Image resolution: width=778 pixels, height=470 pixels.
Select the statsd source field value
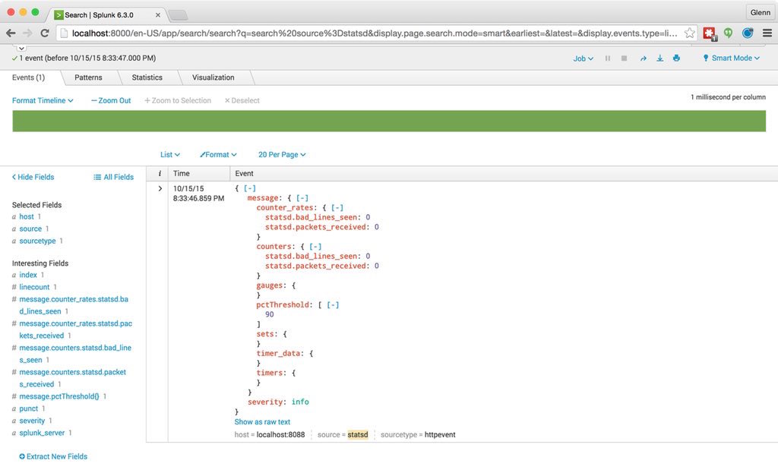(359, 434)
